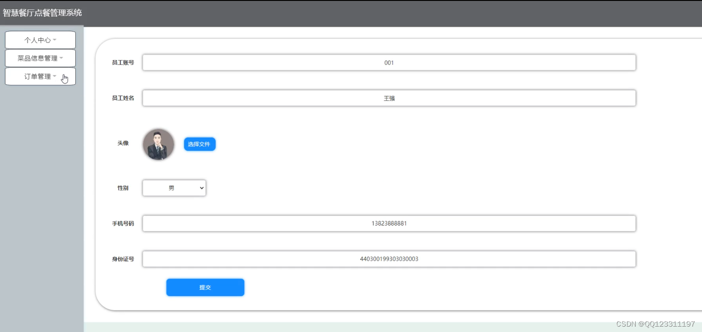Open the 性别 dropdown showing 男
Screen dimensions: 702x332
(x=174, y=188)
